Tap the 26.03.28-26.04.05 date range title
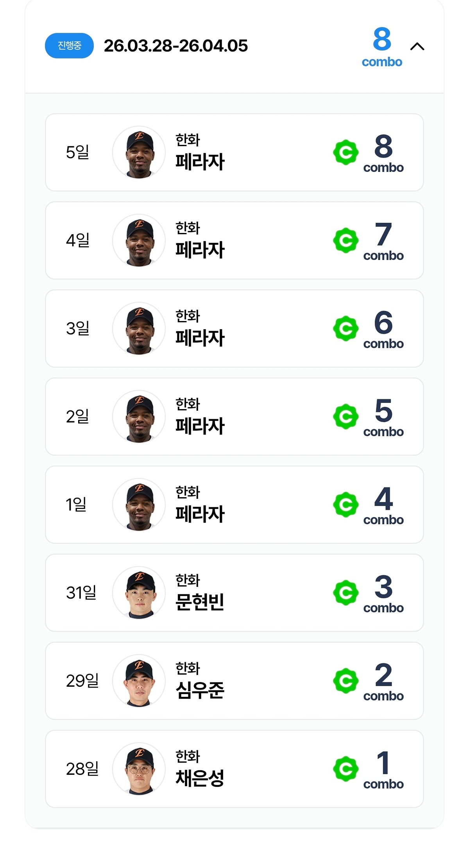This screenshot has width=469, height=841. (x=175, y=46)
